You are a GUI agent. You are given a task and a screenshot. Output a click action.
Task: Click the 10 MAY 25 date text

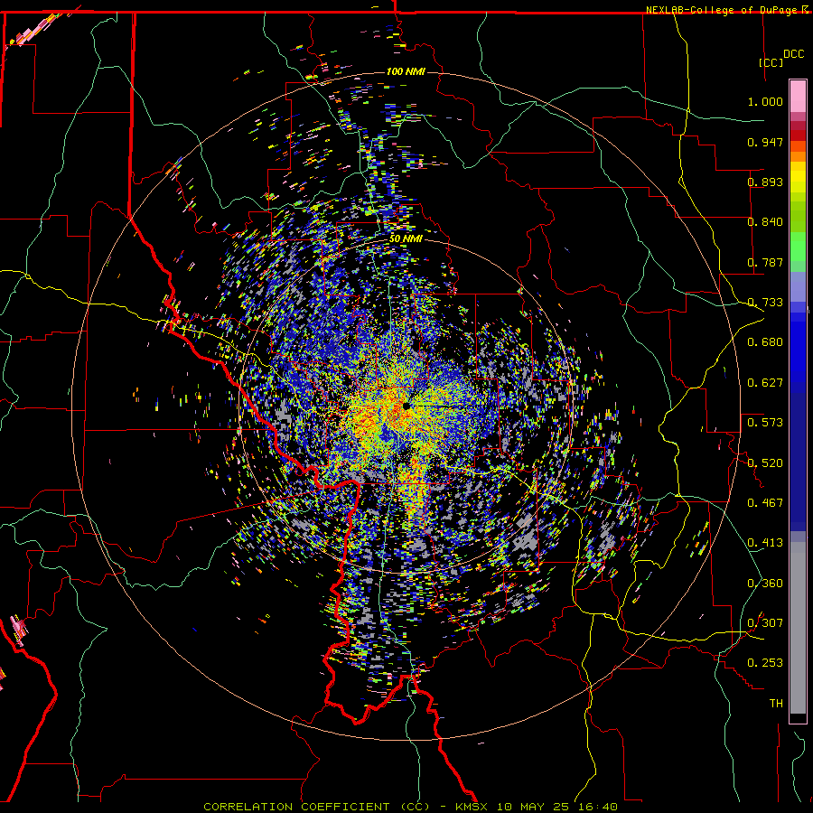point(534,807)
